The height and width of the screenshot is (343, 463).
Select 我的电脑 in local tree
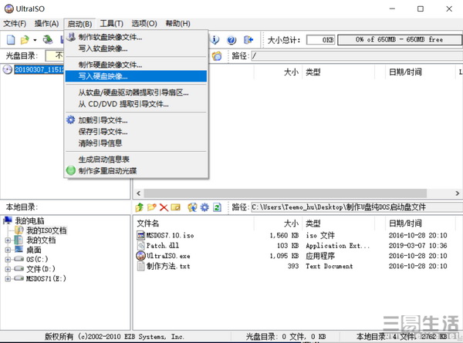29,220
